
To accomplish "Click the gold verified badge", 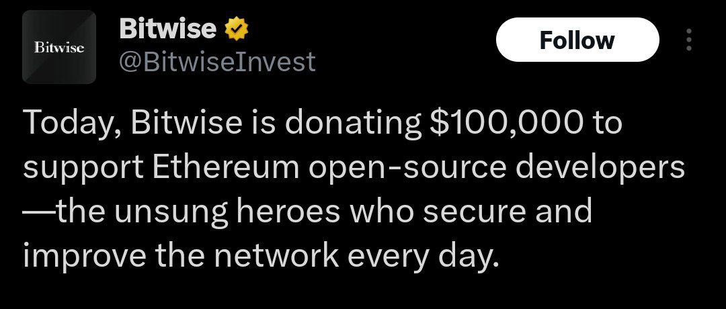I will [237, 30].
